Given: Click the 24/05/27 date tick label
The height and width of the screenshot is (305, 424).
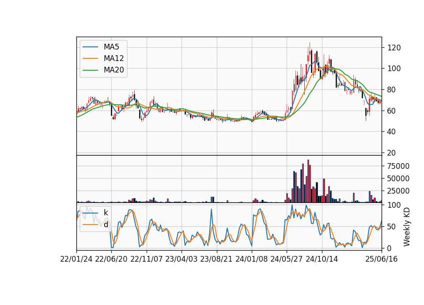Looking at the screenshot, I should (287, 259).
